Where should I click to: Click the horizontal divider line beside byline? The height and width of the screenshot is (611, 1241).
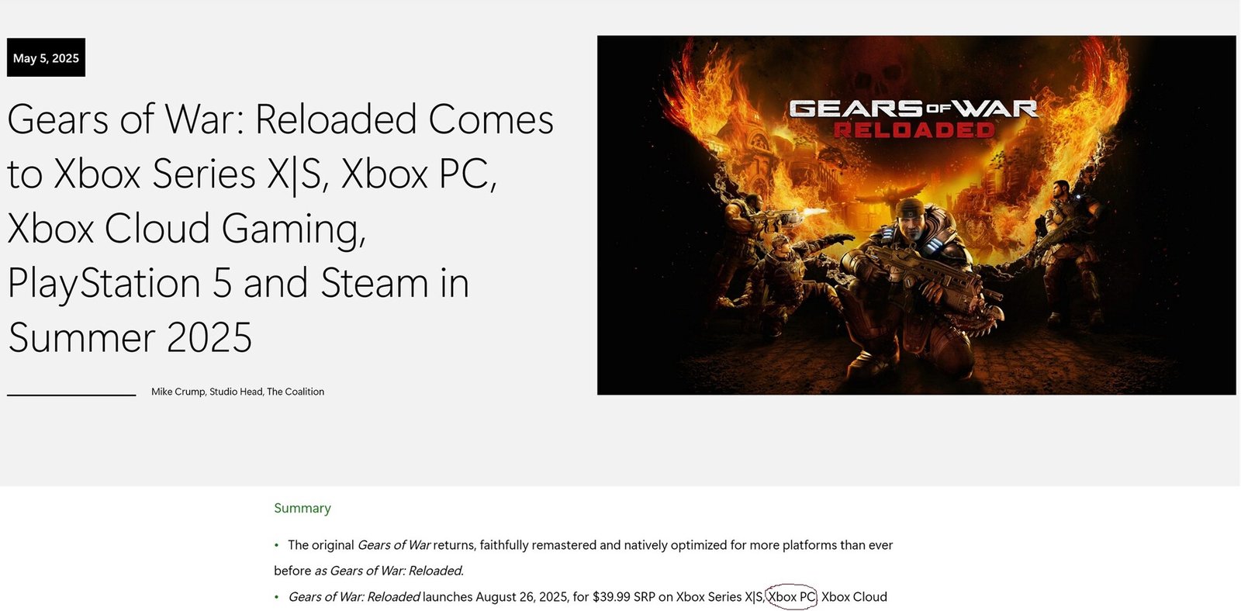[x=71, y=395]
